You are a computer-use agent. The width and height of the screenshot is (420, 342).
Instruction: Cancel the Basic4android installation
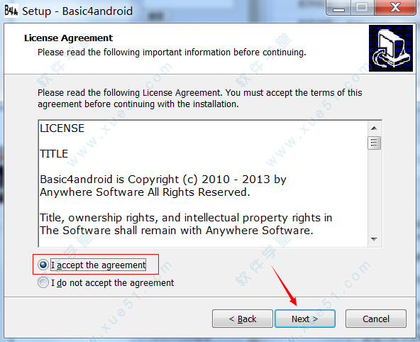[376, 319]
